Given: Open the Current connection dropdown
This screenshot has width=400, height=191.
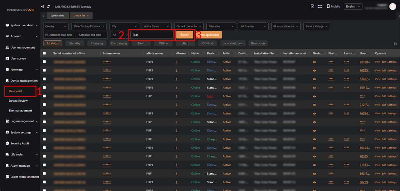Looking at the screenshot, I should click(x=189, y=26).
